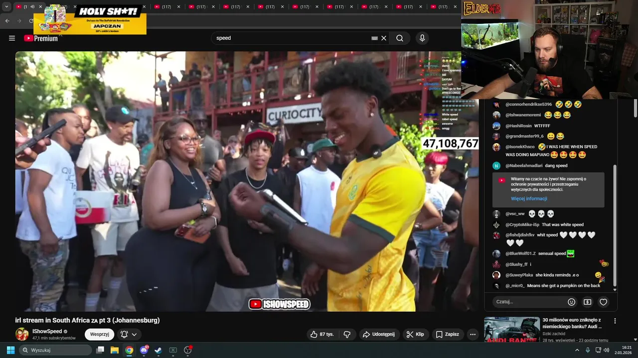This screenshot has height=358, width=638.
Task: Run search with the magnifier button
Action: (400, 38)
